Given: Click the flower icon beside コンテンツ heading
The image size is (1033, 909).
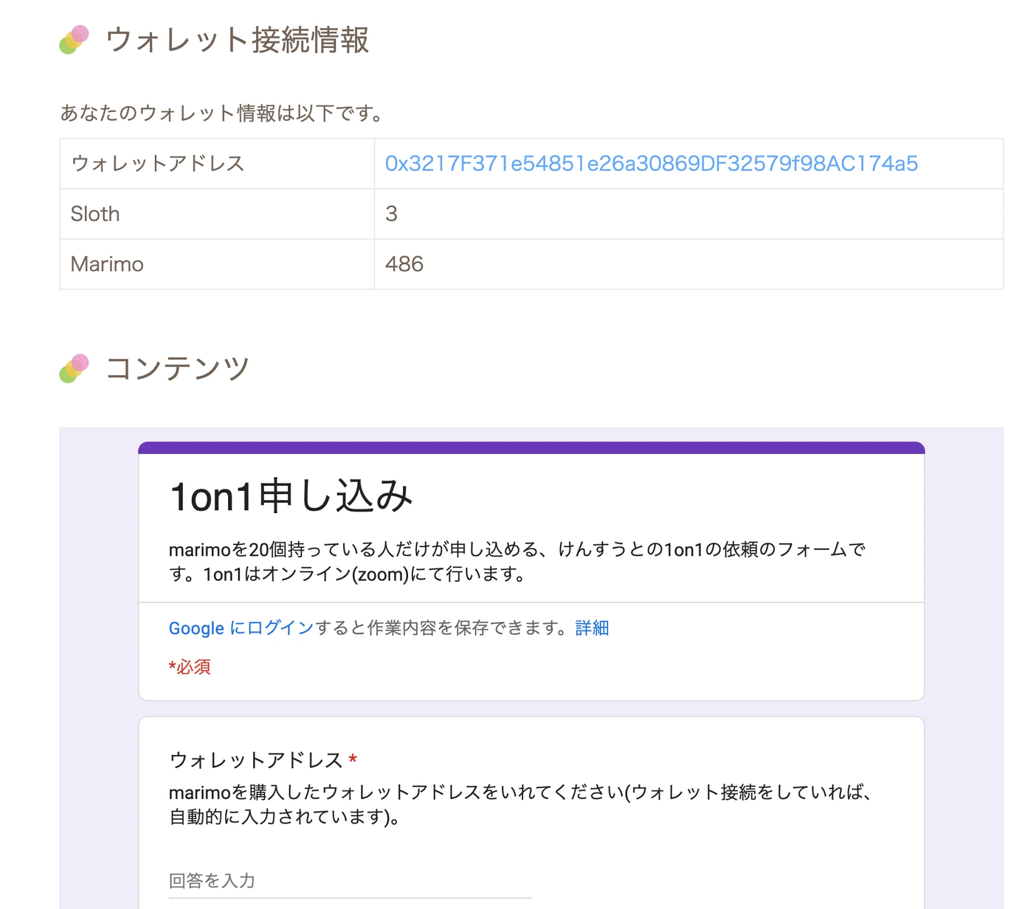Looking at the screenshot, I should [x=74, y=368].
